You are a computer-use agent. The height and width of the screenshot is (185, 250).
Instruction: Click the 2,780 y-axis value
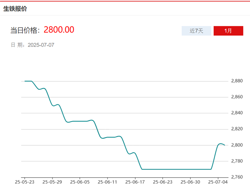pos(237,161)
